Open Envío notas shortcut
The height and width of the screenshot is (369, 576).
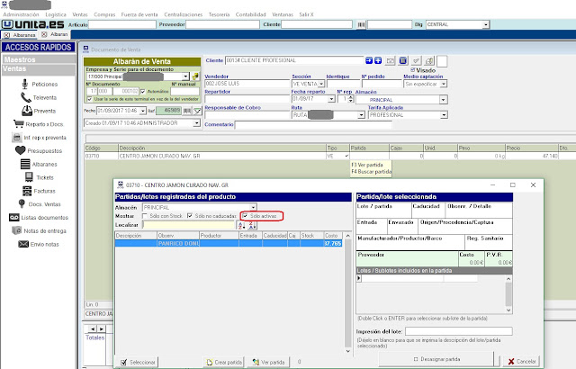pyautogui.click(x=44, y=245)
